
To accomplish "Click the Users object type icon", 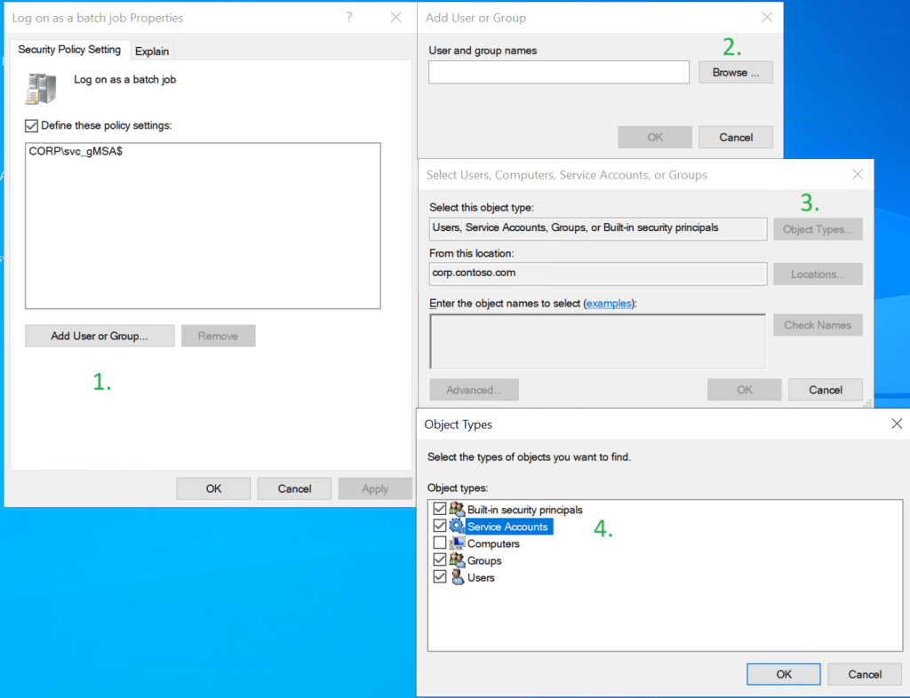I will pyautogui.click(x=457, y=577).
